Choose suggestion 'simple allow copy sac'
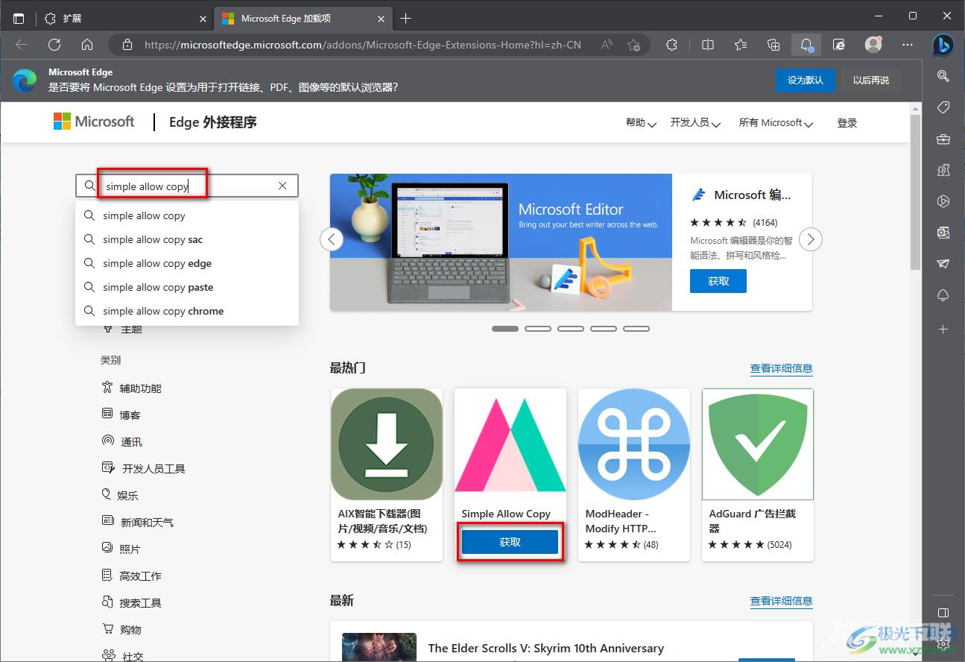This screenshot has width=965, height=662. click(187, 239)
